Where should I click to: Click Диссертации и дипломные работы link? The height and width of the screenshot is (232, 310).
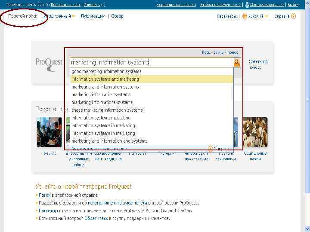tap(79, 159)
